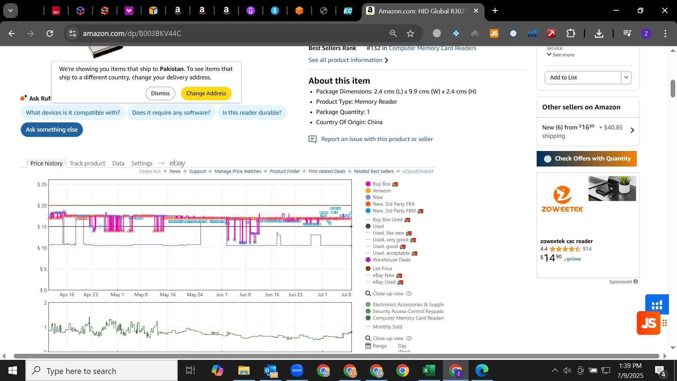The height and width of the screenshot is (381, 677).
Task: Open the Keepa Settings tab
Action: (x=142, y=163)
